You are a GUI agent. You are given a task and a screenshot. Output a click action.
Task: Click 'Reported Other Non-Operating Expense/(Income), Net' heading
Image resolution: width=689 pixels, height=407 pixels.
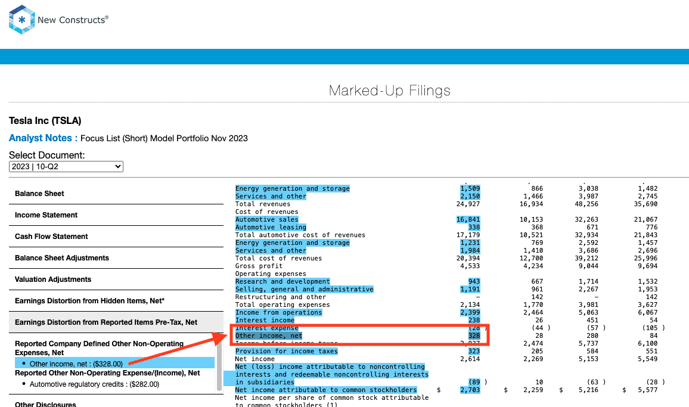click(x=108, y=373)
